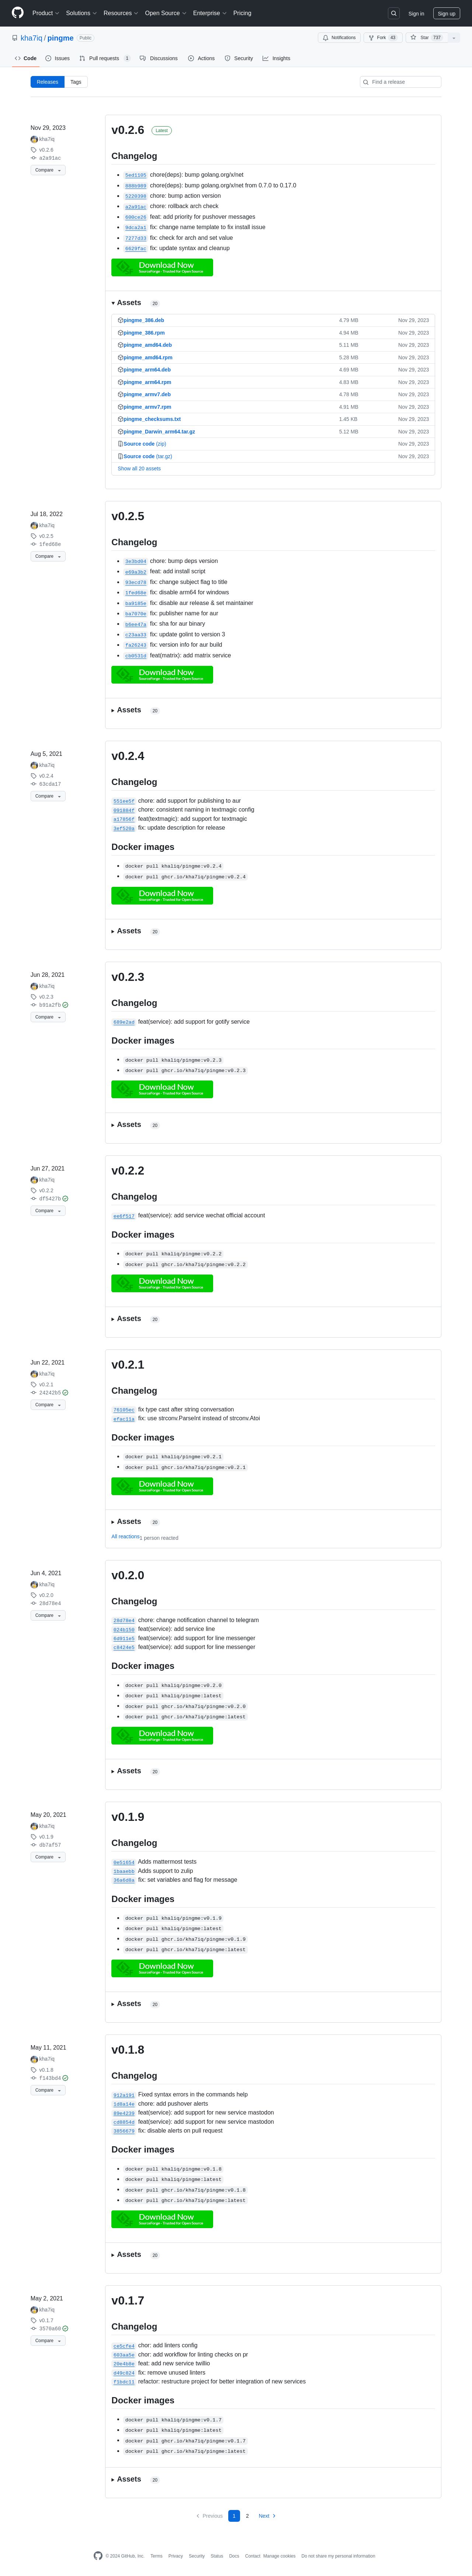
Task: Click kha7iq avatar beside Nov 29 release
Action: (34, 139)
